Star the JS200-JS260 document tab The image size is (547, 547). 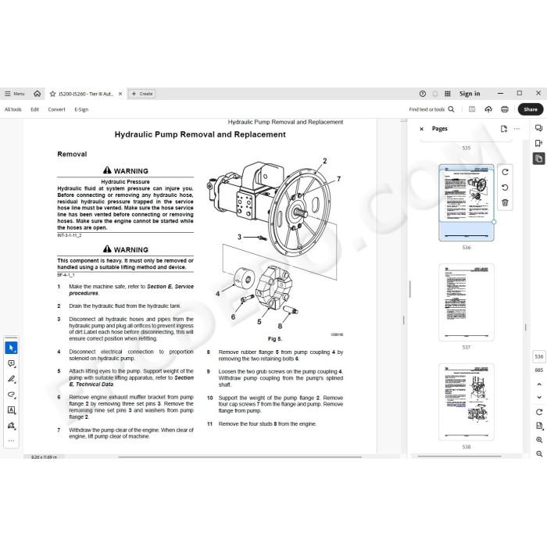pos(52,94)
